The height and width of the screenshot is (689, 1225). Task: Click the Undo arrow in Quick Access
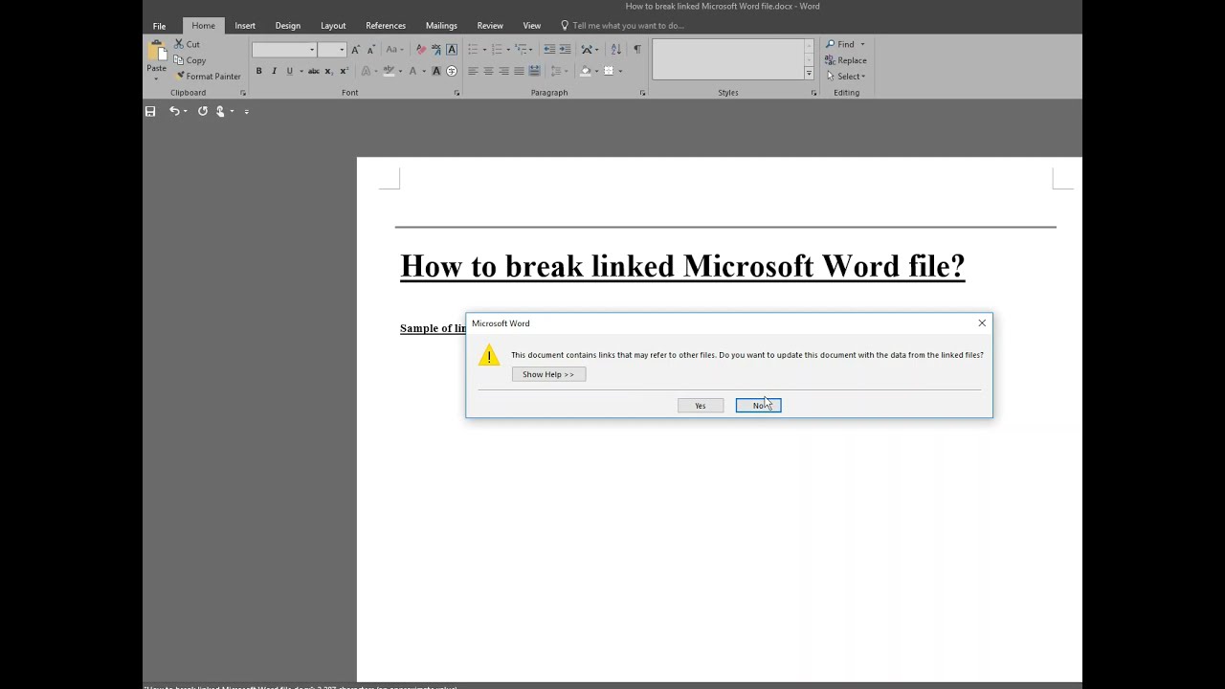tap(174, 111)
